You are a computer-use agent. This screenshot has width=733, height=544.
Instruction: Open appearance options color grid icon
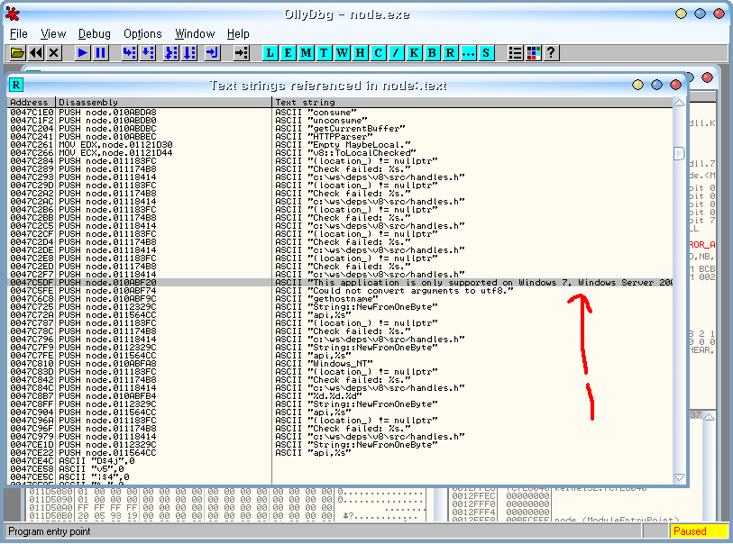click(x=533, y=53)
